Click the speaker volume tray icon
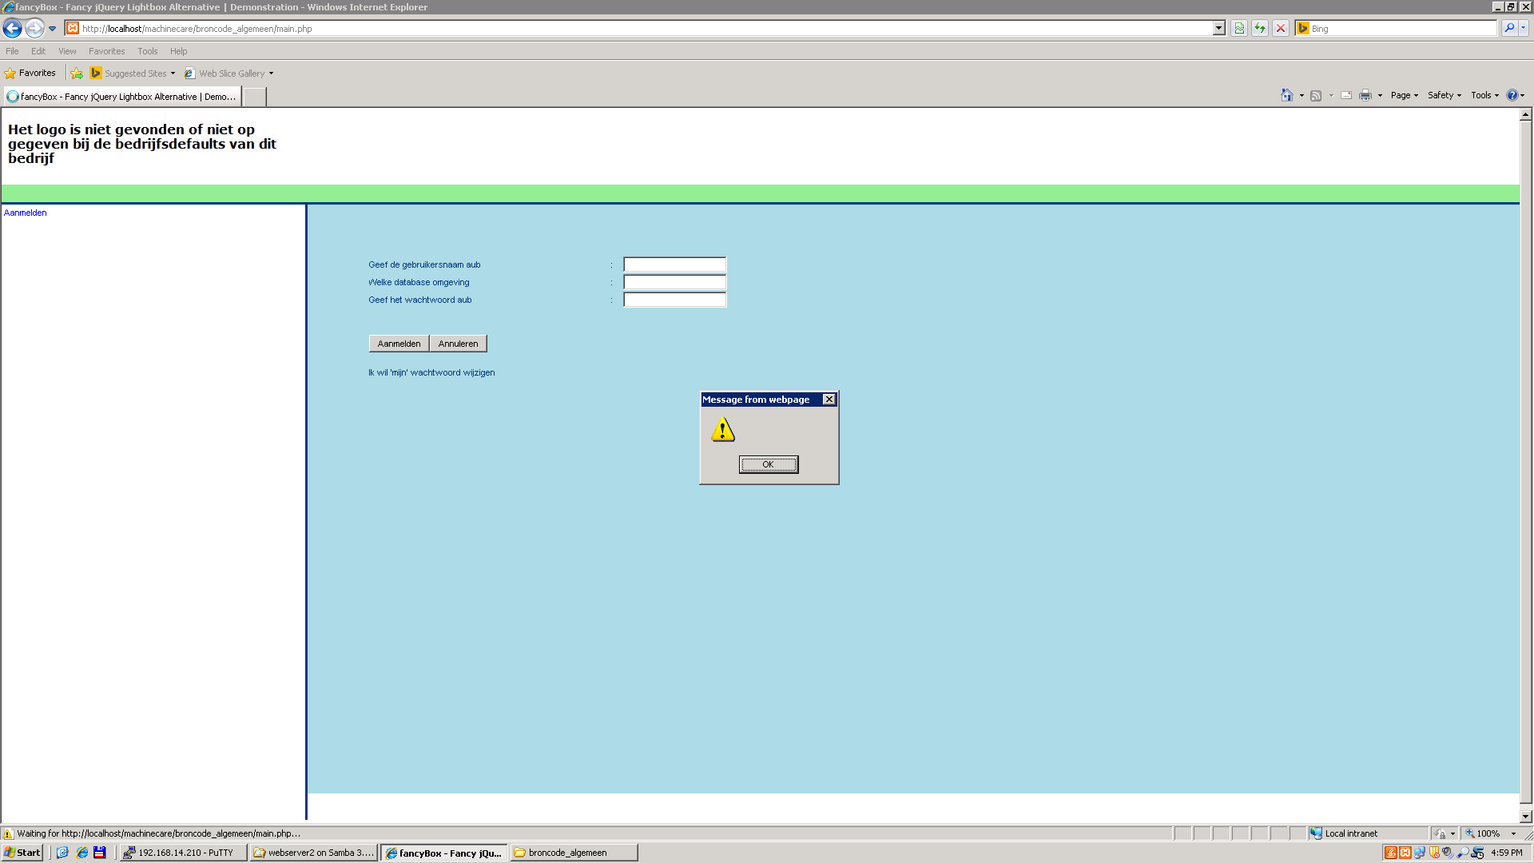This screenshot has width=1534, height=863. [1448, 853]
